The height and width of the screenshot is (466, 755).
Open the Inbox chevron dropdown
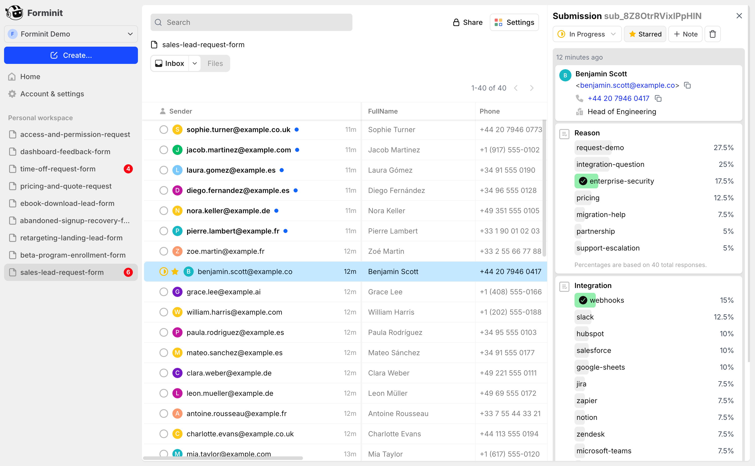click(195, 63)
